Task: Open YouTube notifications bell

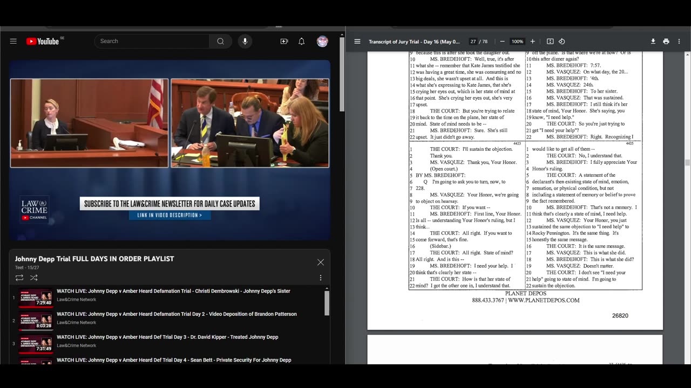Action: [302, 41]
